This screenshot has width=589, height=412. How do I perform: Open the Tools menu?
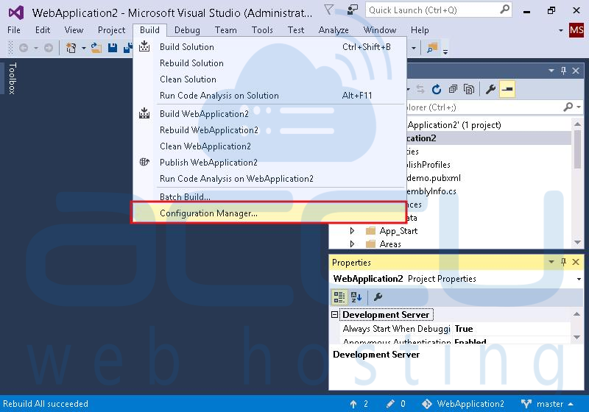262,30
